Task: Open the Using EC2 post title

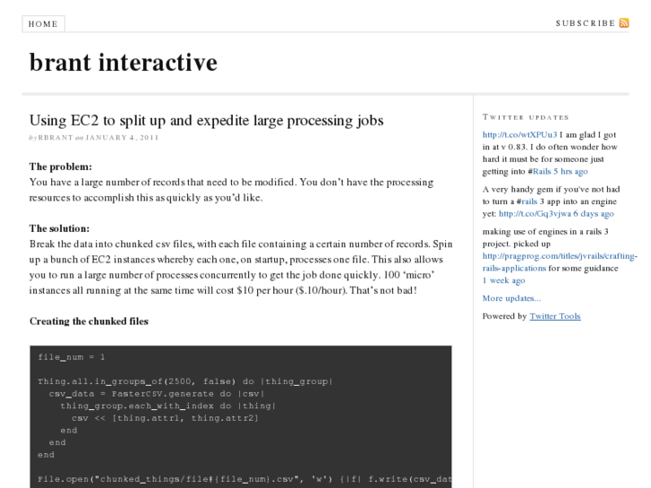Action: point(206,120)
